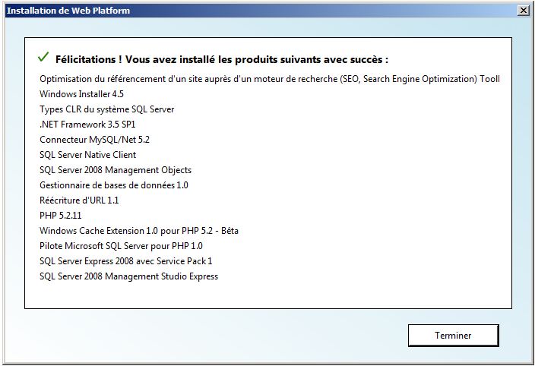Click the Félicitations success heading
This screenshot has height=366, width=535.
pyautogui.click(x=222, y=60)
